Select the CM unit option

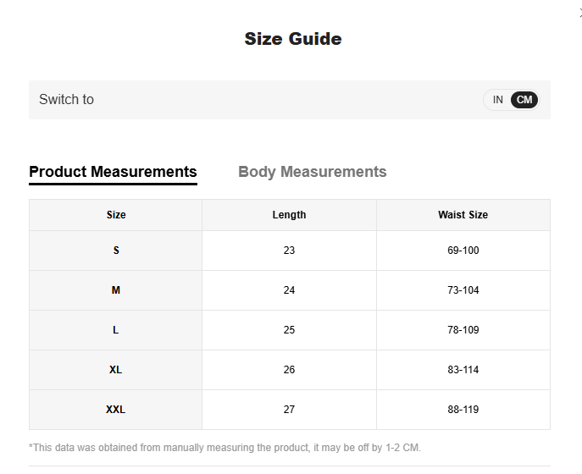(524, 100)
